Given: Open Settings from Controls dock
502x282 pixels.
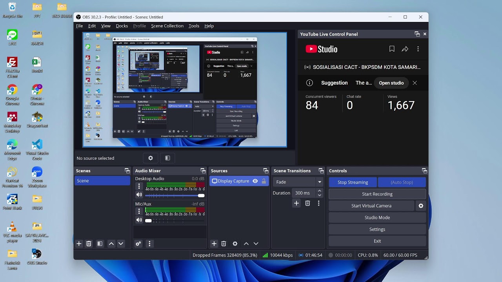Looking at the screenshot, I should (377, 229).
